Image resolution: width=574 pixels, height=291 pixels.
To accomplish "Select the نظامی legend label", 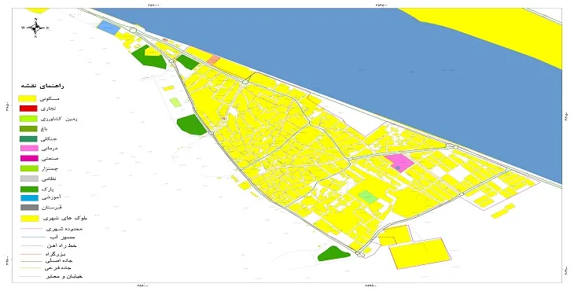I will pos(49,179).
